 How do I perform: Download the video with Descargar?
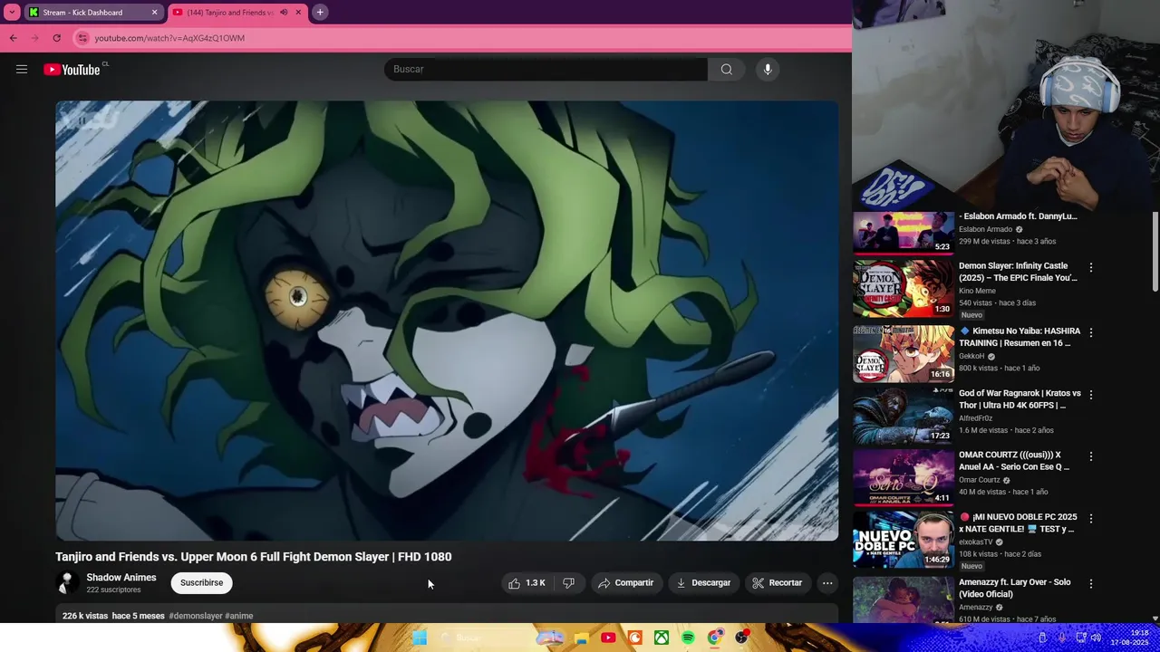tap(703, 583)
